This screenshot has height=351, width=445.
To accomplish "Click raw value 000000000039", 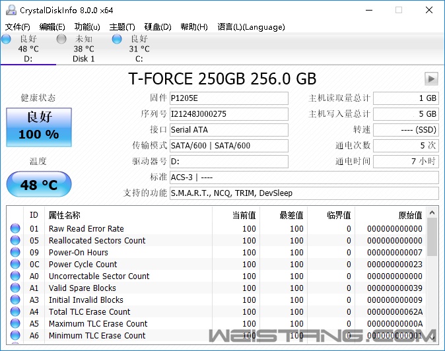I will 395,288.
